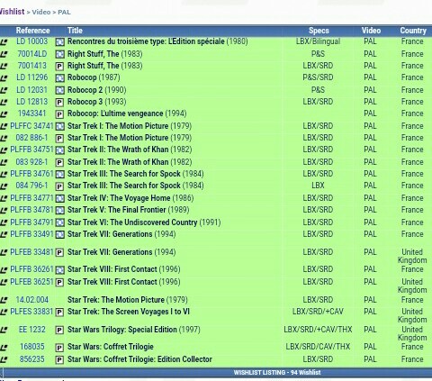Click the laserdisc icon left of reference EE 1232
432x381 pixels.
(x=4, y=331)
